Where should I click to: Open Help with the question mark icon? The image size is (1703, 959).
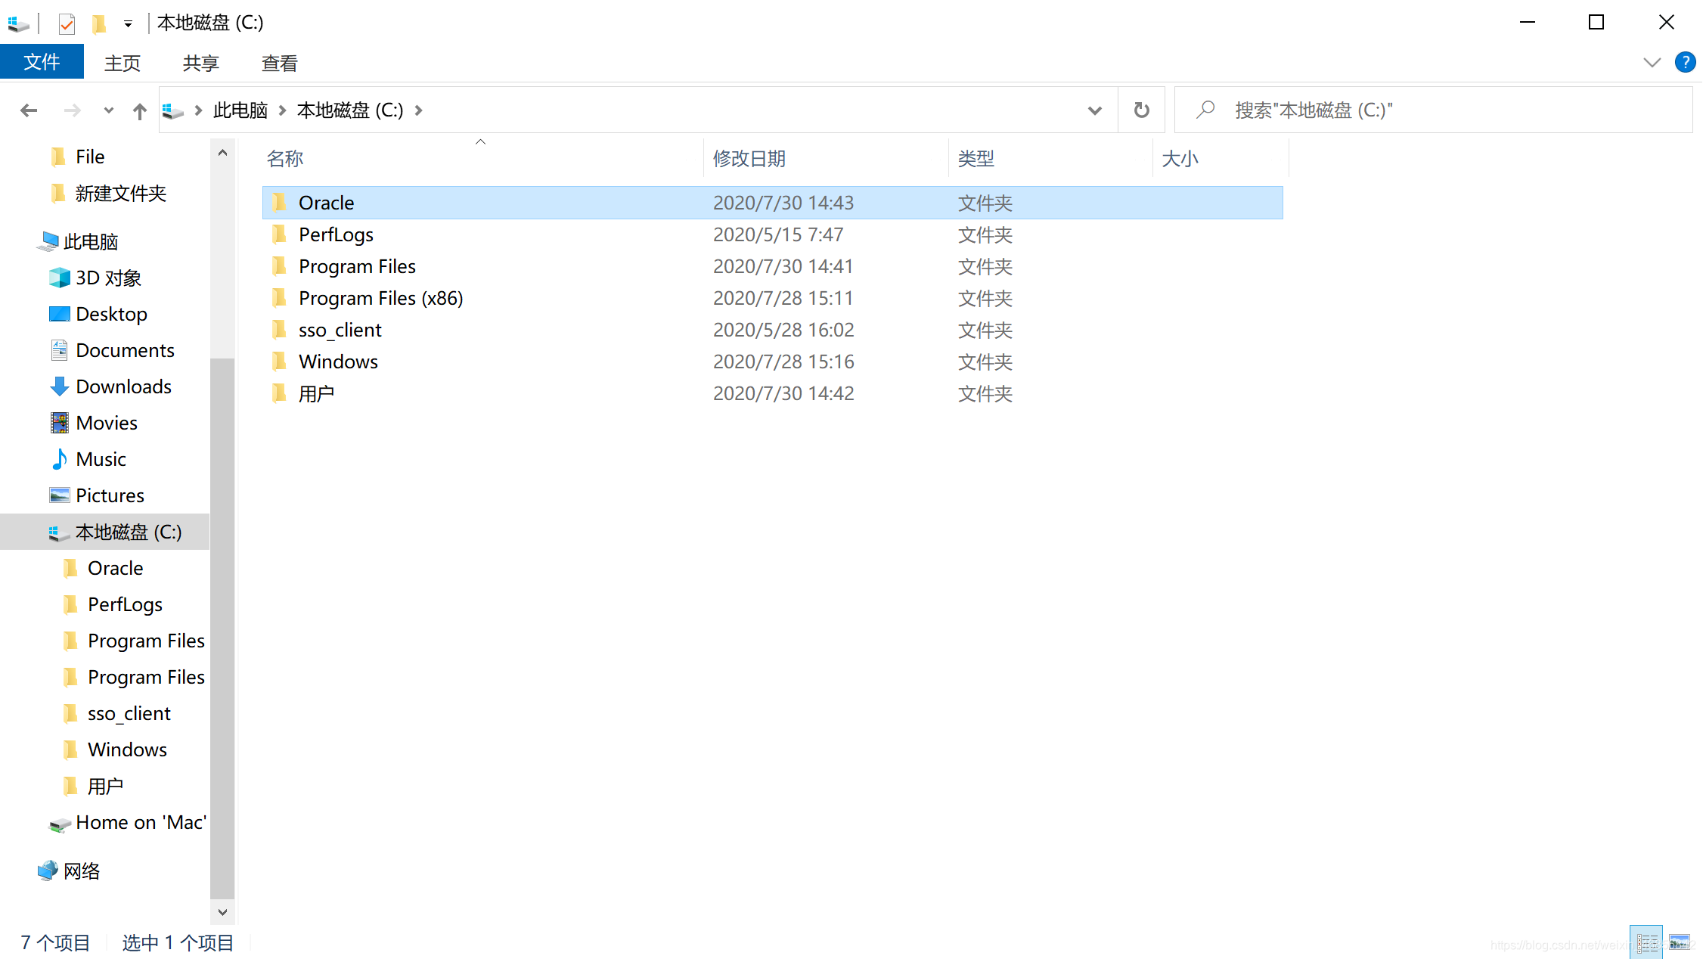point(1685,63)
